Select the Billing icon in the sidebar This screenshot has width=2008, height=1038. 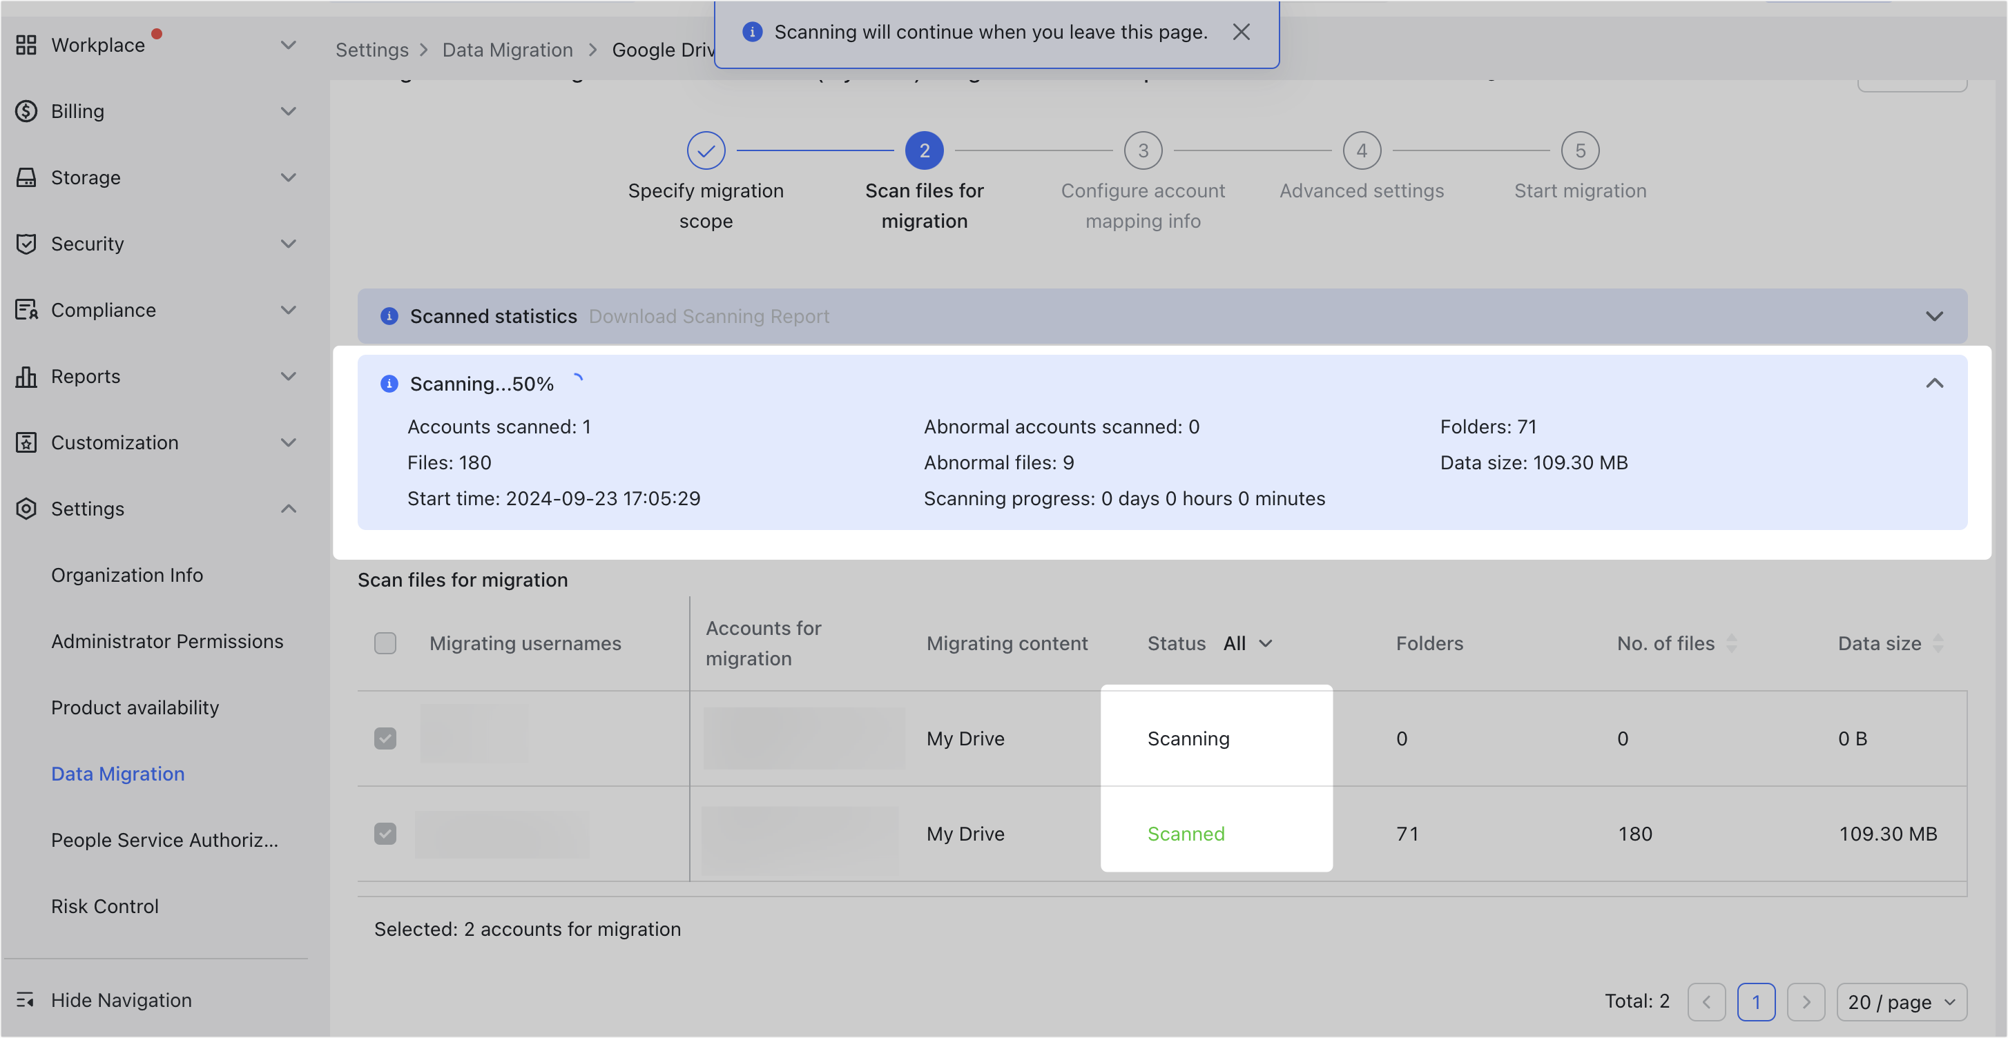click(x=26, y=110)
